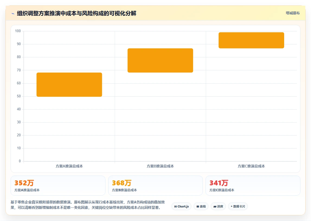Click the Chart.js tag
This screenshot has width=311, height=221.
click(x=181, y=206)
